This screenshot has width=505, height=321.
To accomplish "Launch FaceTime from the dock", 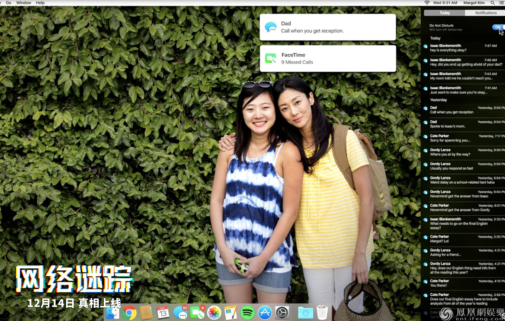I will pyautogui.click(x=197, y=313).
